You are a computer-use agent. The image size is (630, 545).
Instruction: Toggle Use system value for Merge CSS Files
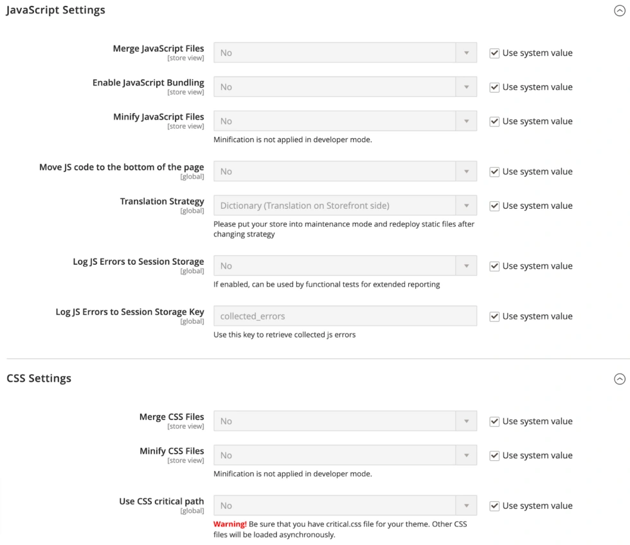tap(494, 422)
